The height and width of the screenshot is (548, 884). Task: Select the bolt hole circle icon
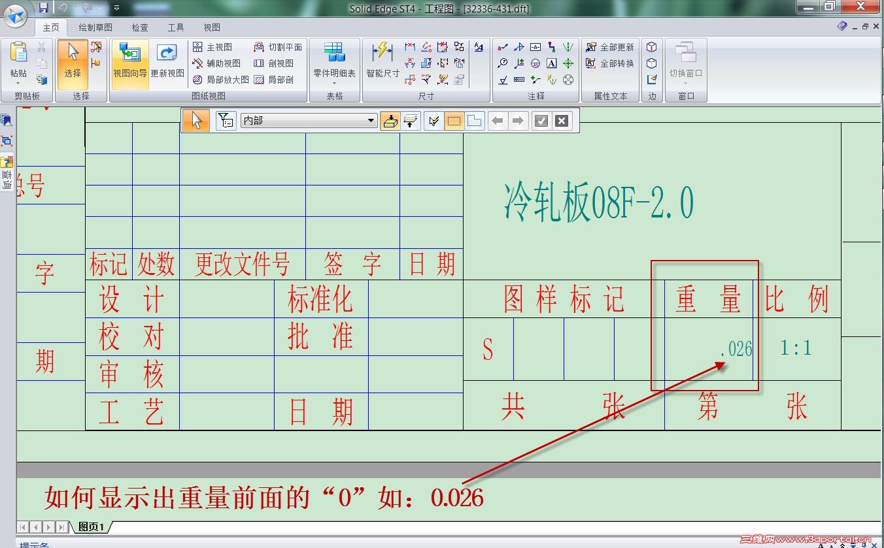tap(568, 80)
